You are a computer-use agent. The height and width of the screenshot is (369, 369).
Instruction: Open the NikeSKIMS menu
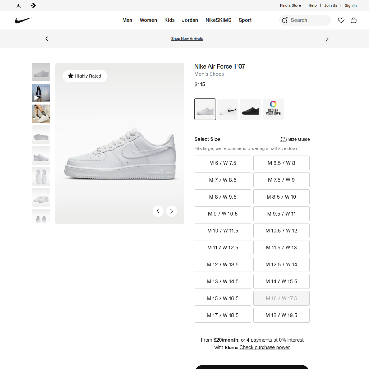pos(218,20)
